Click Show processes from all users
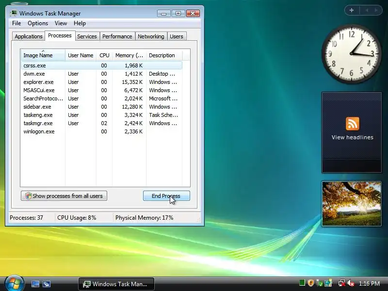388x291 pixels. click(x=64, y=196)
